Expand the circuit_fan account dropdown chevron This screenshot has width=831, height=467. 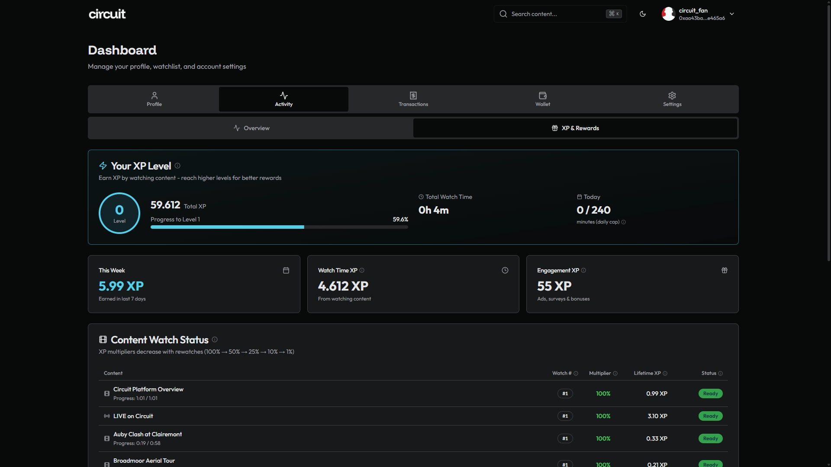click(x=732, y=14)
